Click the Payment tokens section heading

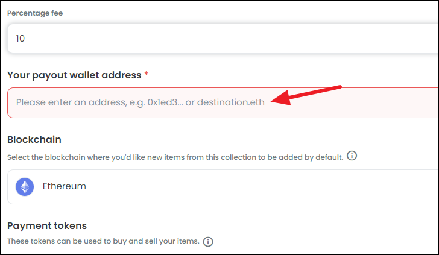(47, 225)
